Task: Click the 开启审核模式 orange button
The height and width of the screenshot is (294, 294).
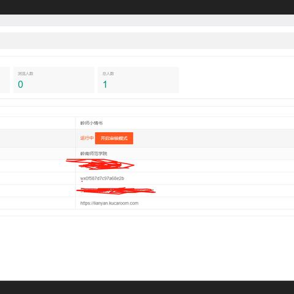Action: click(114, 138)
